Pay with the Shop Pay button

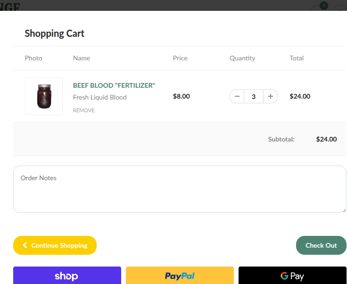coord(67,276)
